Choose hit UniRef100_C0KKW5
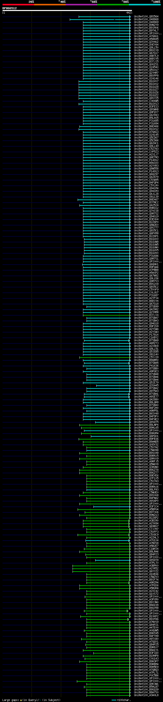 coord(146,101)
